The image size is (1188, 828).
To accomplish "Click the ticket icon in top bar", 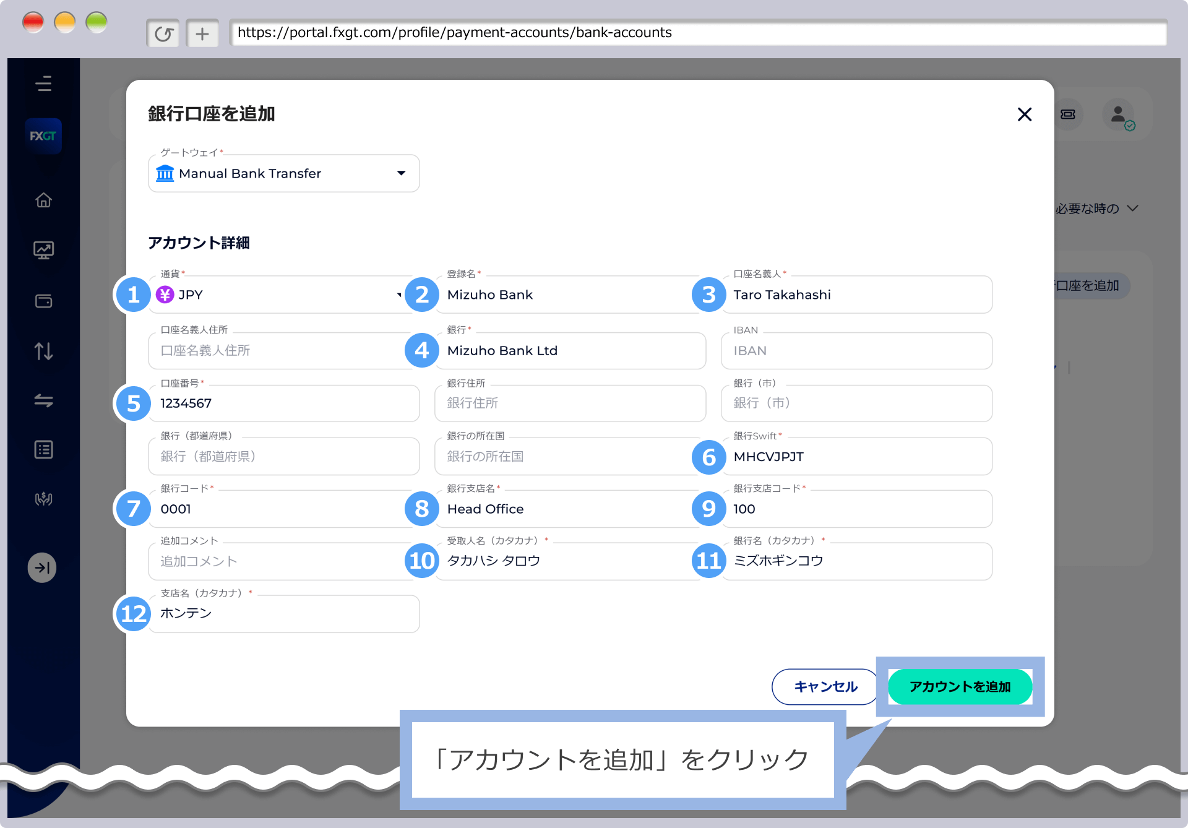I will [x=1068, y=114].
